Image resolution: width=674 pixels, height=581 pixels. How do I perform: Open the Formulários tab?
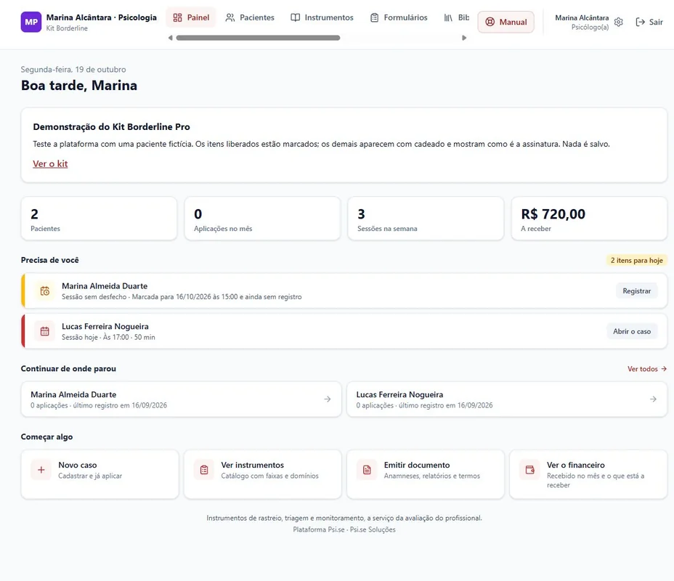(399, 17)
